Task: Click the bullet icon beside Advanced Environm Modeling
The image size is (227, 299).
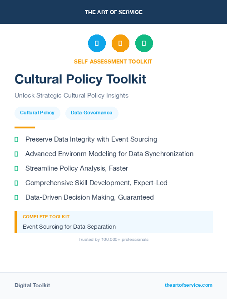Action: pos(16,154)
